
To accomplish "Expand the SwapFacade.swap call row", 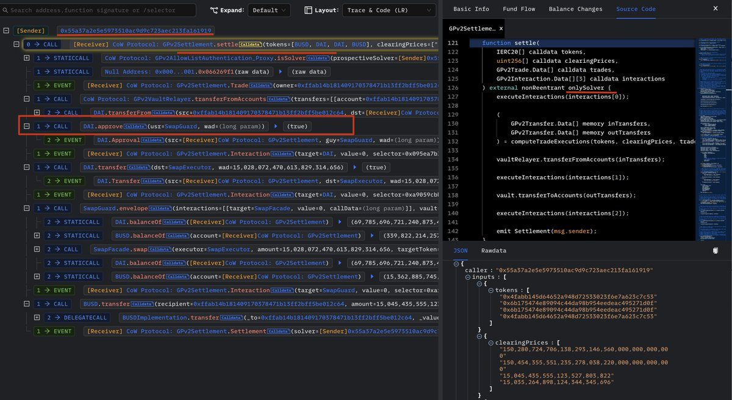I will 37,249.
